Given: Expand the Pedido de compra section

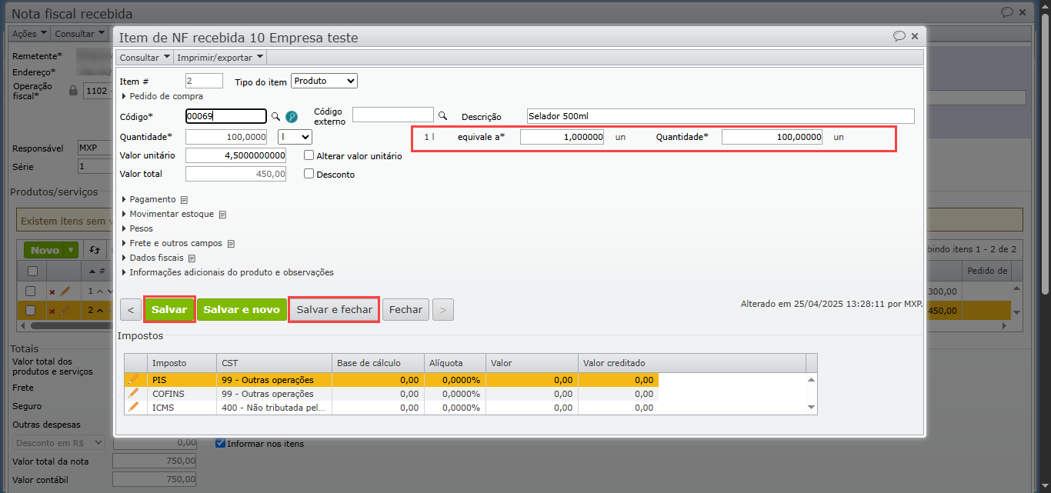Looking at the screenshot, I should pyautogui.click(x=165, y=96).
